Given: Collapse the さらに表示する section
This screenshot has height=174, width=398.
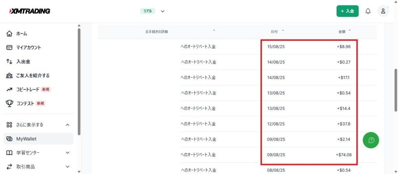Looking at the screenshot, I should coord(67,125).
